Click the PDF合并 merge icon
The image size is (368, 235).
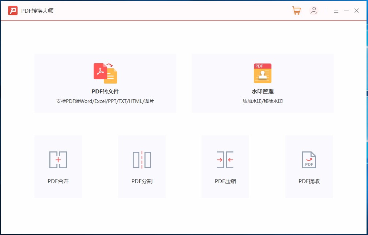[x=58, y=160]
